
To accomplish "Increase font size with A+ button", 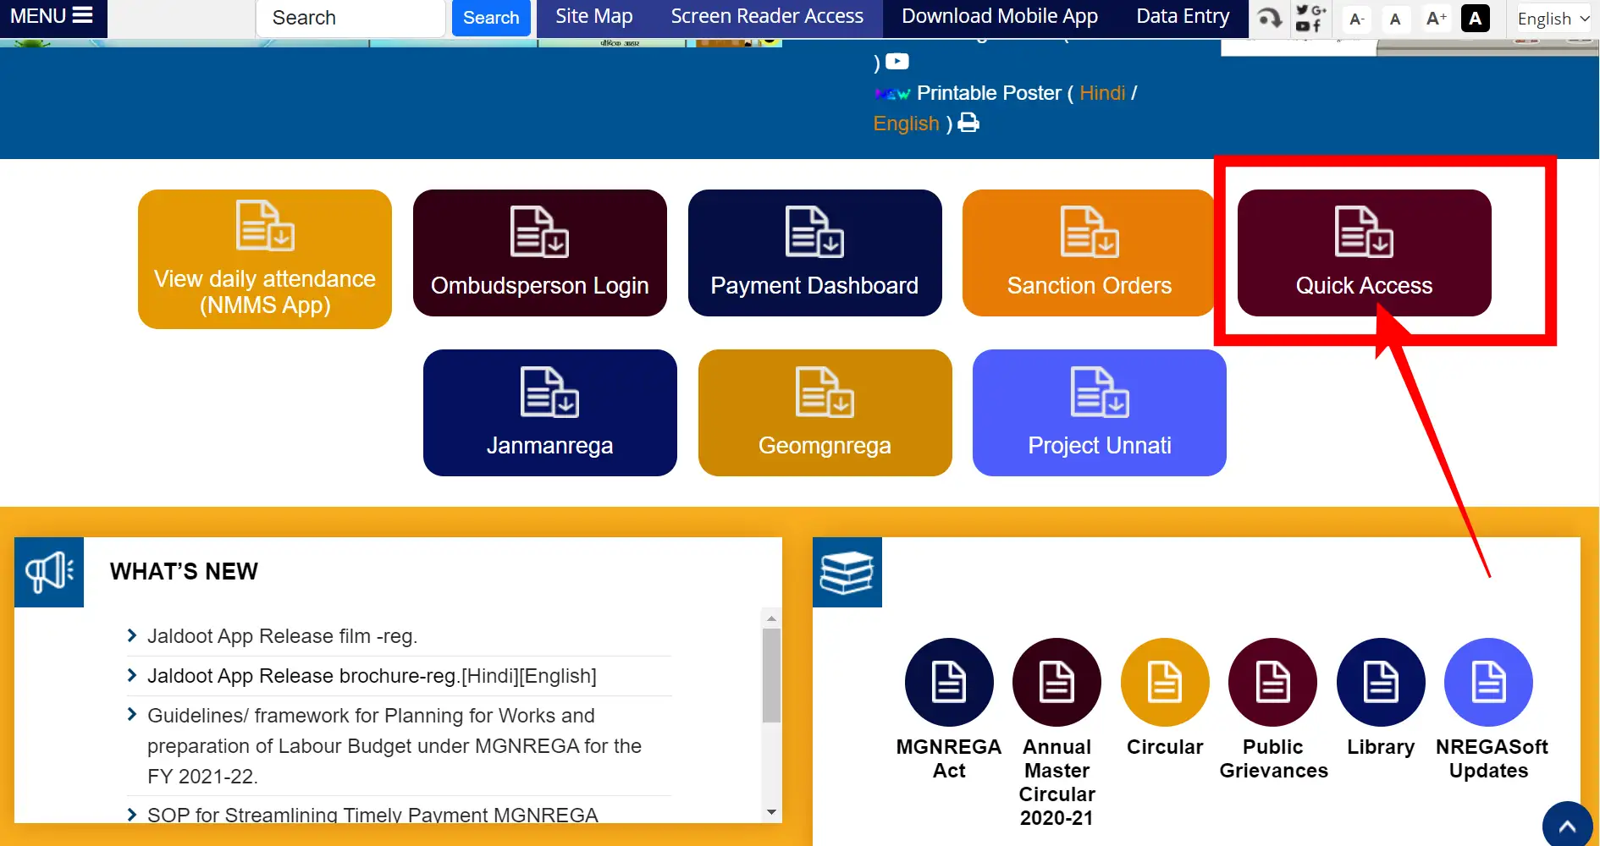I will click(x=1436, y=19).
